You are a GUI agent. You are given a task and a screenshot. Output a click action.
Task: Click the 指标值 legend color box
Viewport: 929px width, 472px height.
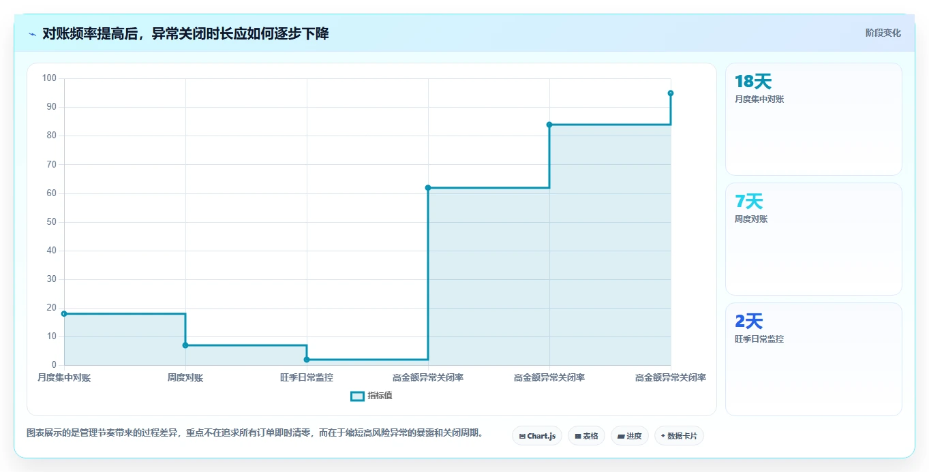pyautogui.click(x=357, y=396)
